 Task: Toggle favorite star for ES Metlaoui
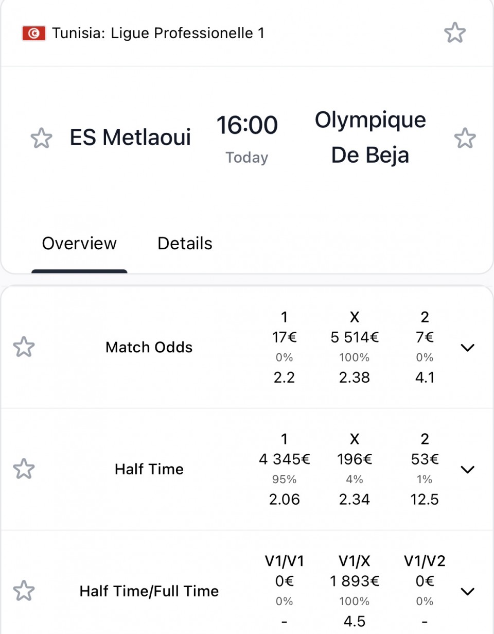[x=41, y=138]
